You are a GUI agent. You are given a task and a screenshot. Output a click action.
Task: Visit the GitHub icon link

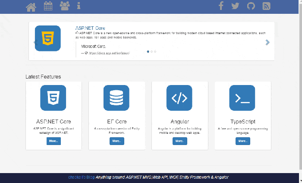(251, 6)
